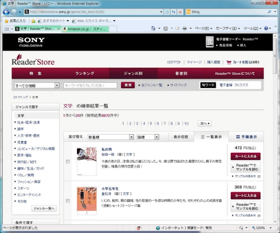Click the keyword search input field
The image size is (280, 233).
(90, 85)
